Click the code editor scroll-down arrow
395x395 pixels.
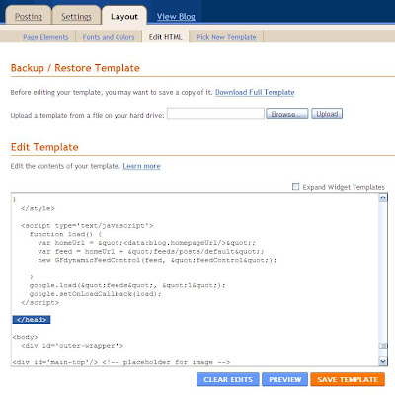[x=383, y=361]
